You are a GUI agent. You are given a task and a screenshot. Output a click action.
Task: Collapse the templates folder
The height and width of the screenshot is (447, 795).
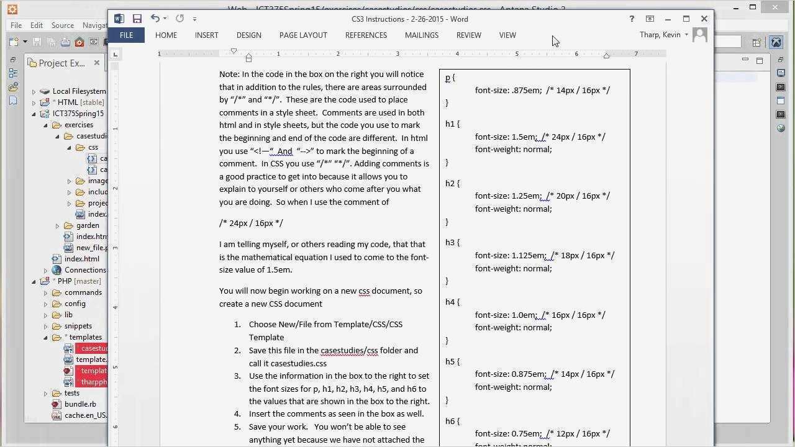pyautogui.click(x=46, y=338)
